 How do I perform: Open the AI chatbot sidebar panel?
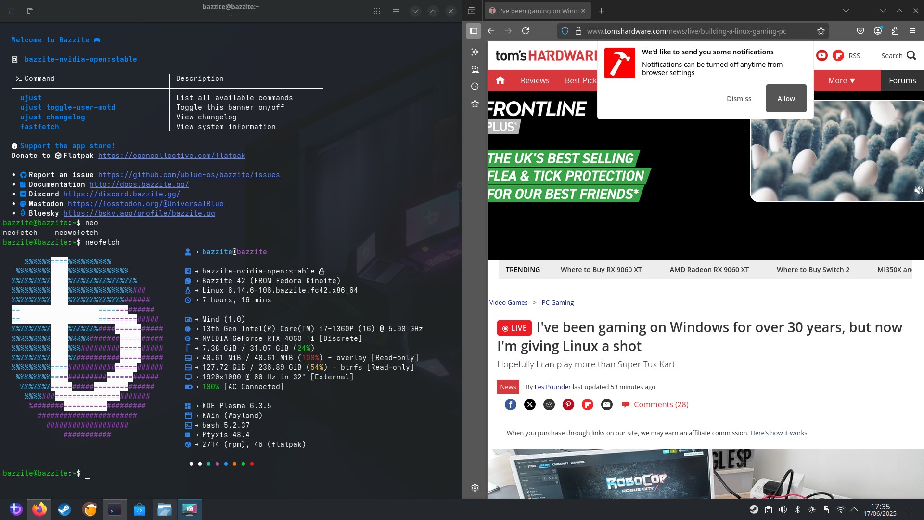pos(475,52)
